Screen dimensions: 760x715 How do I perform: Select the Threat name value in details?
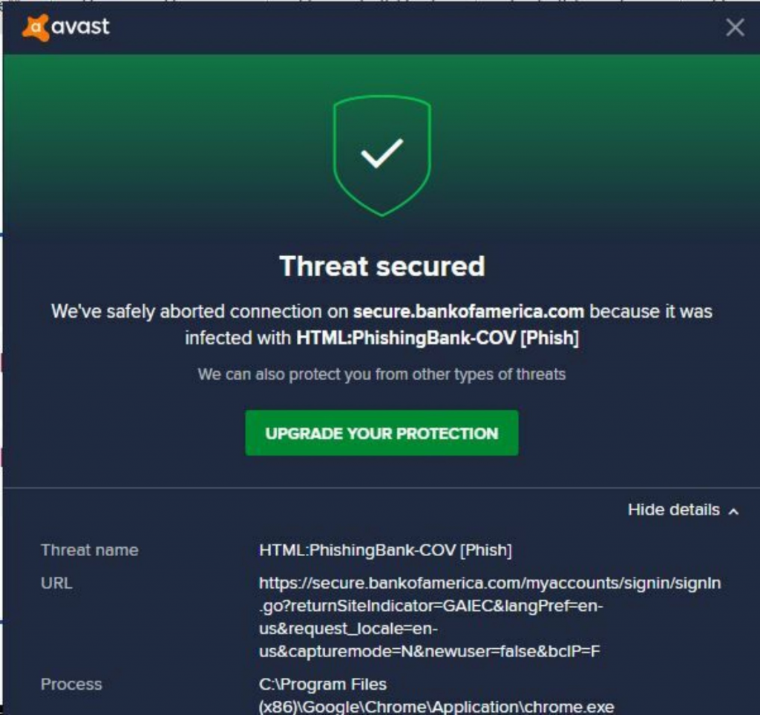pyautogui.click(x=385, y=550)
